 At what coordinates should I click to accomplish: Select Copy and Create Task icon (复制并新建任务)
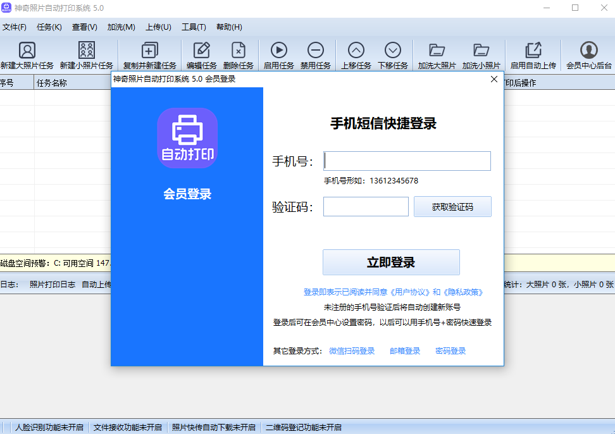coord(150,51)
